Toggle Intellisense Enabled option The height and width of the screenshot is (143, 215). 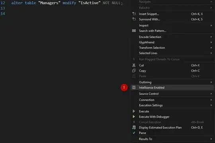172,87
